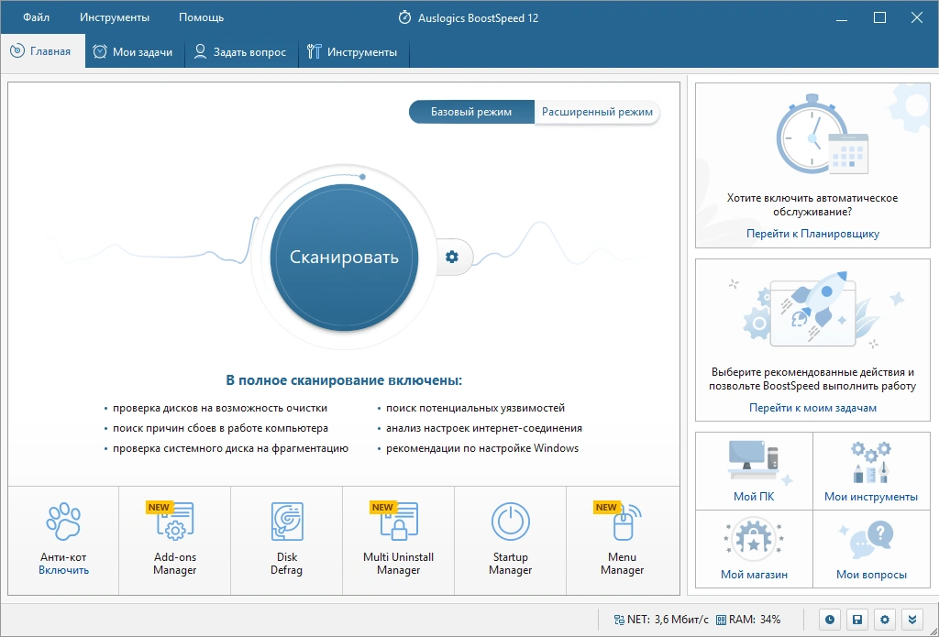Screen dimensions: 939x637
Task: Click the stopwatch calendar scheduler illustration
Action: [823, 136]
